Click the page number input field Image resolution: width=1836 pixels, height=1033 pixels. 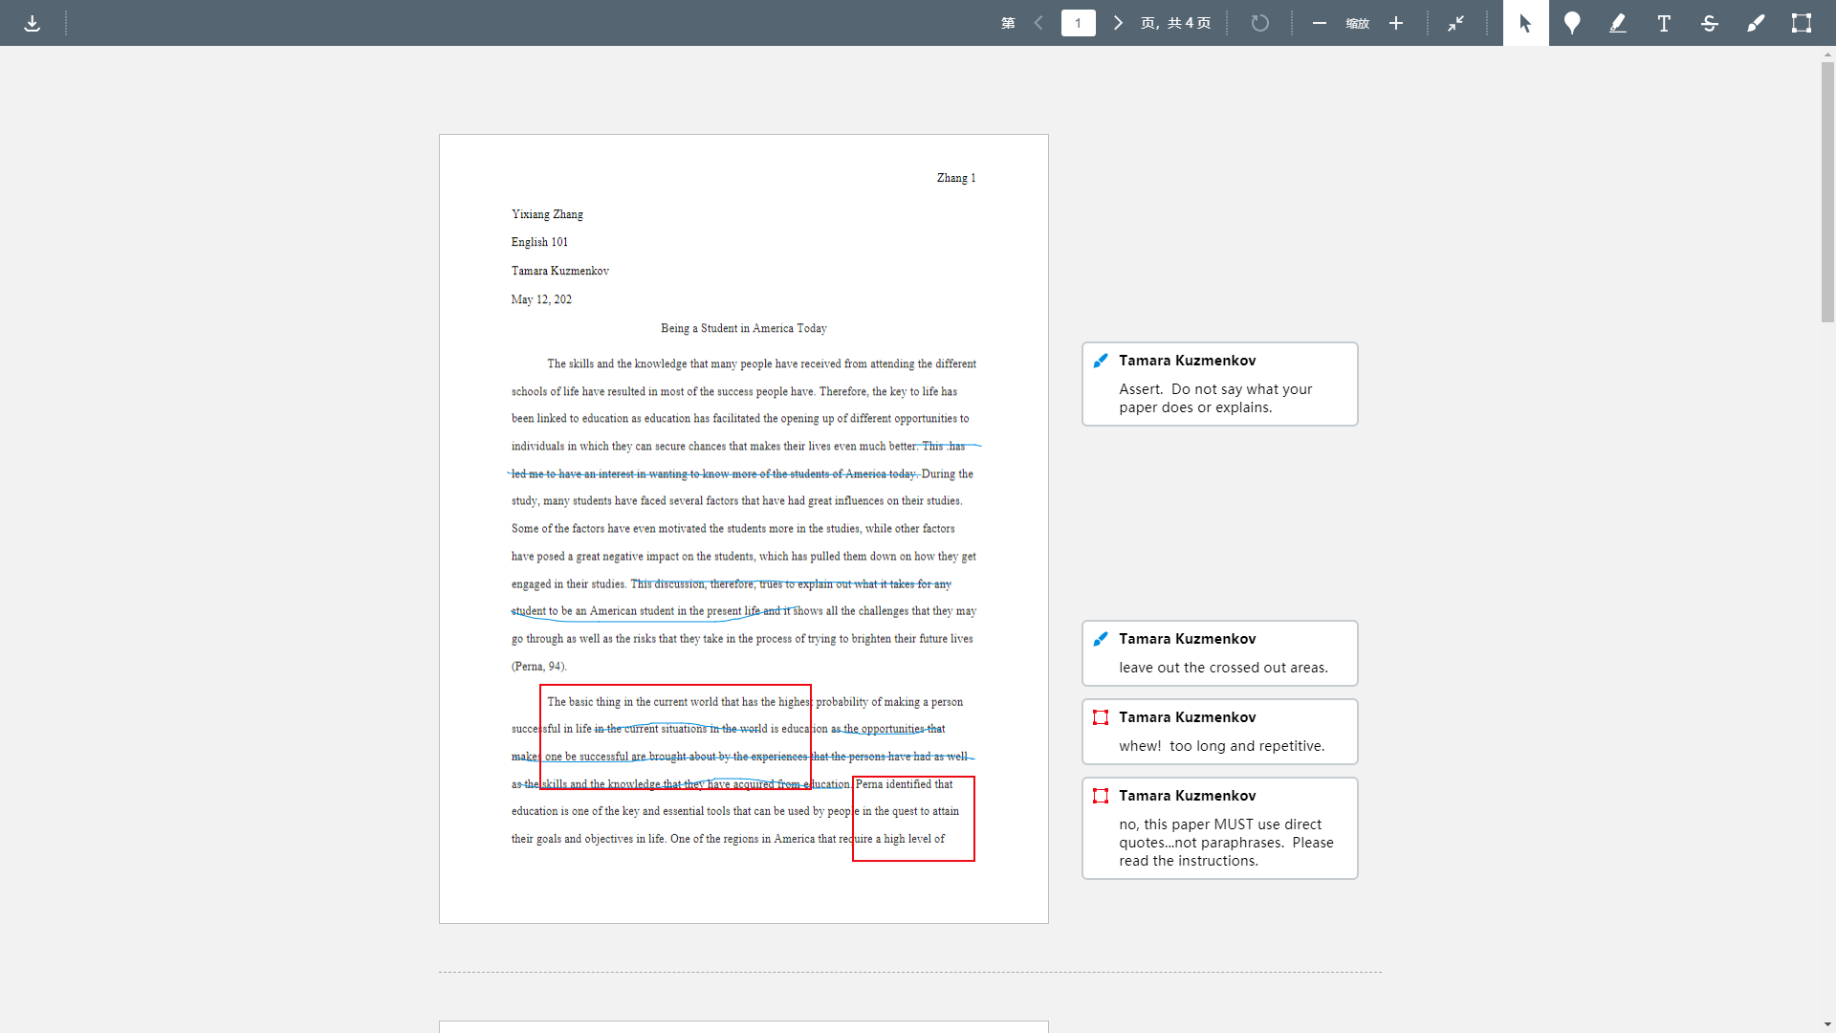(x=1079, y=23)
